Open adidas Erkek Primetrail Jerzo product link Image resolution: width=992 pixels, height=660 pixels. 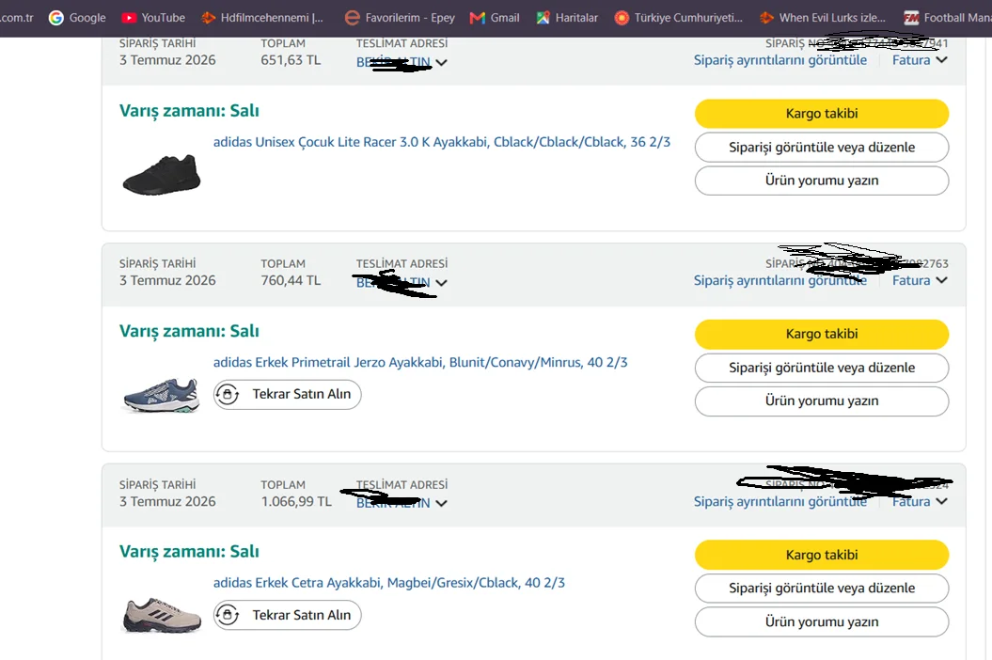420,363
